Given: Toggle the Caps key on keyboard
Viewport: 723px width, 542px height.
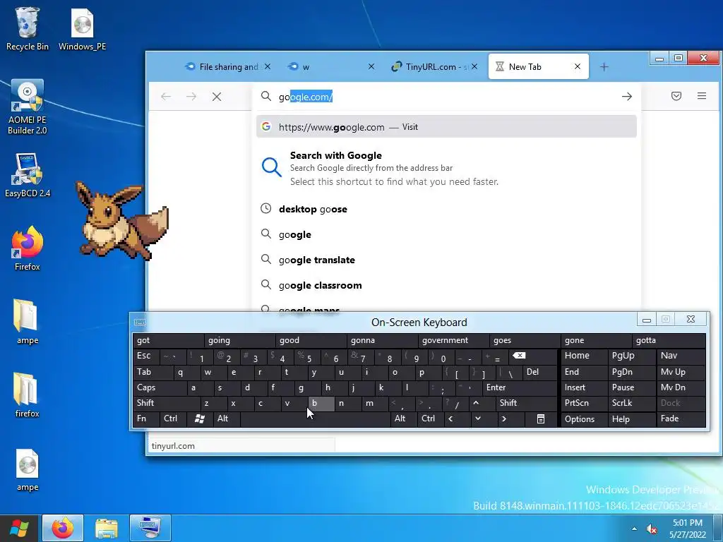Looking at the screenshot, I should tap(160, 387).
